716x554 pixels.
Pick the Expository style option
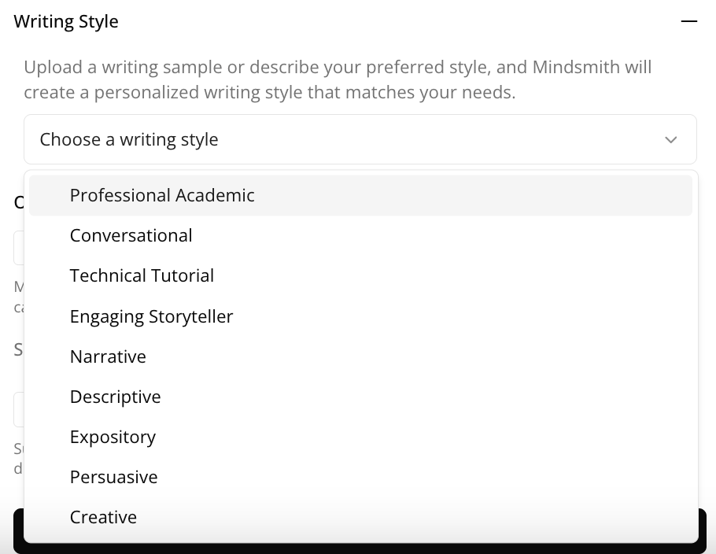click(x=113, y=437)
